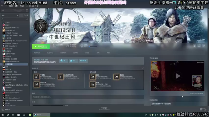Viewport: 209px width, 117px height.
Task: Switch to the 社区中心 tab
Action: tap(50, 53)
